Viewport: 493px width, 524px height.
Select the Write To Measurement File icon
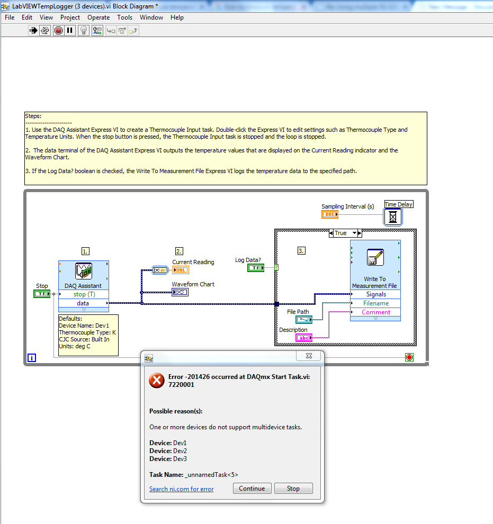point(375,258)
